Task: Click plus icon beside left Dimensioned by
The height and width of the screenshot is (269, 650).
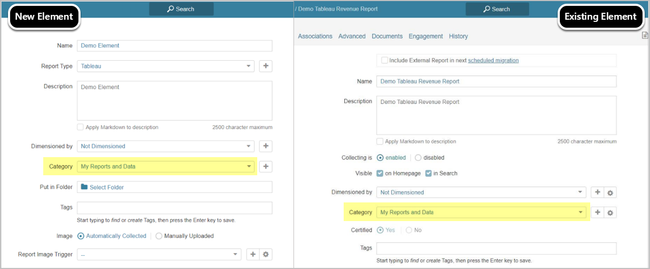Action: [266, 146]
